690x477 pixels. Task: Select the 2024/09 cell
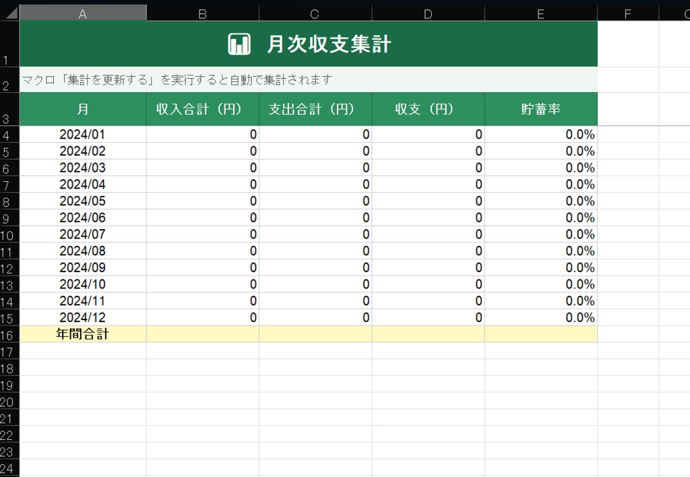(x=83, y=267)
